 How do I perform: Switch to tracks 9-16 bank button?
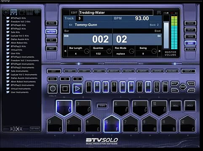pyautogui.click(x=157, y=87)
